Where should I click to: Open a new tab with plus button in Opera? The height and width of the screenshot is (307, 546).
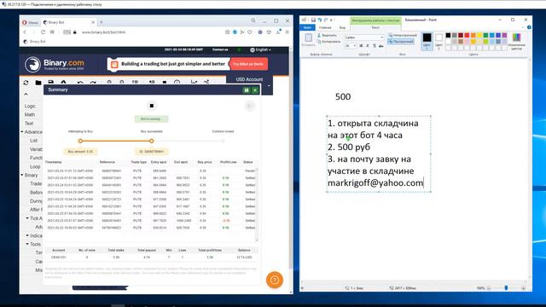102,22
